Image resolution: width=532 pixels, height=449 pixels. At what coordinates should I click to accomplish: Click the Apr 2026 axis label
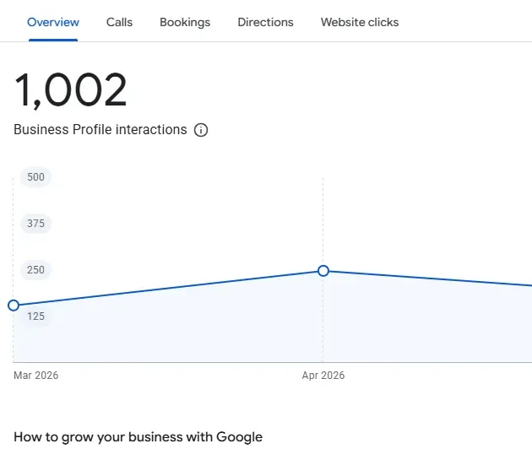[x=323, y=376]
